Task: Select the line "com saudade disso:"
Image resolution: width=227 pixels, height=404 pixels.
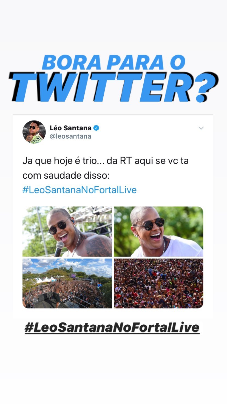Action: (66, 175)
